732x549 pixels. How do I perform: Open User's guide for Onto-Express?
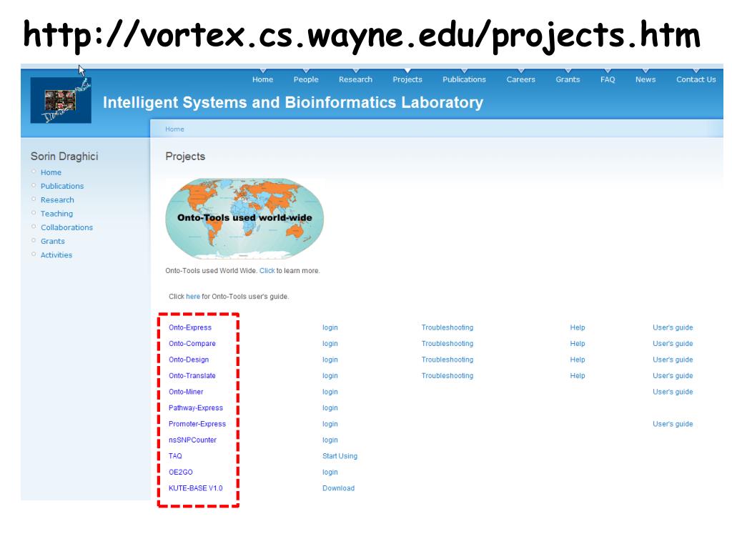point(673,327)
